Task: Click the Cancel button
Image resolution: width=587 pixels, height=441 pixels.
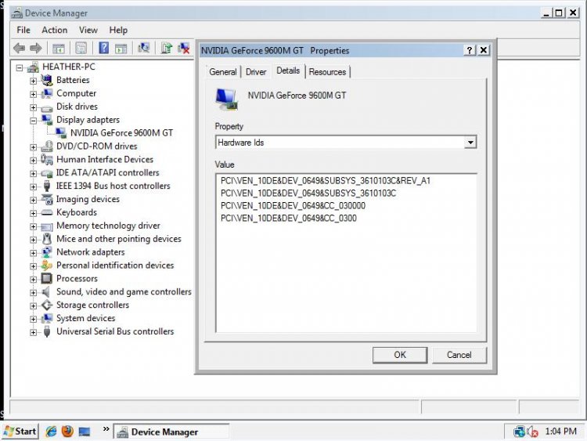Action: pos(459,355)
